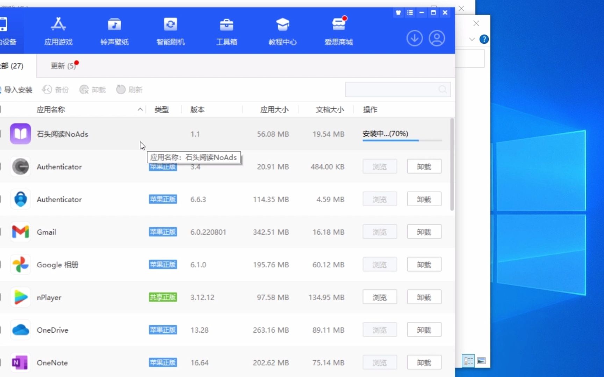Viewport: 604px width, 377px height.
Task: Expand chevron in background window
Action: (x=472, y=39)
